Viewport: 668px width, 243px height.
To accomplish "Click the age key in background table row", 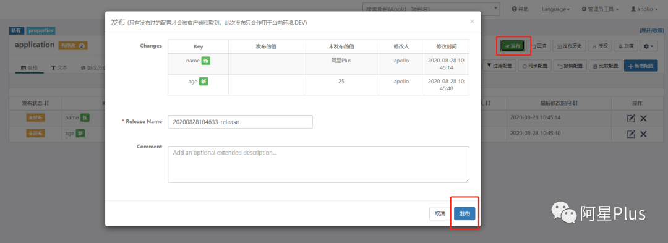I will pos(69,133).
